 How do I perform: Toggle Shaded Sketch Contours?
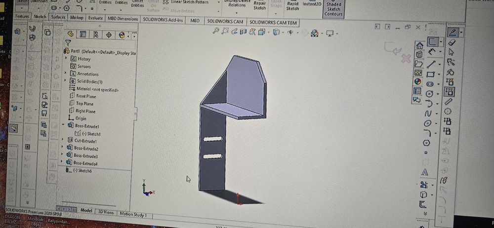(333, 9)
